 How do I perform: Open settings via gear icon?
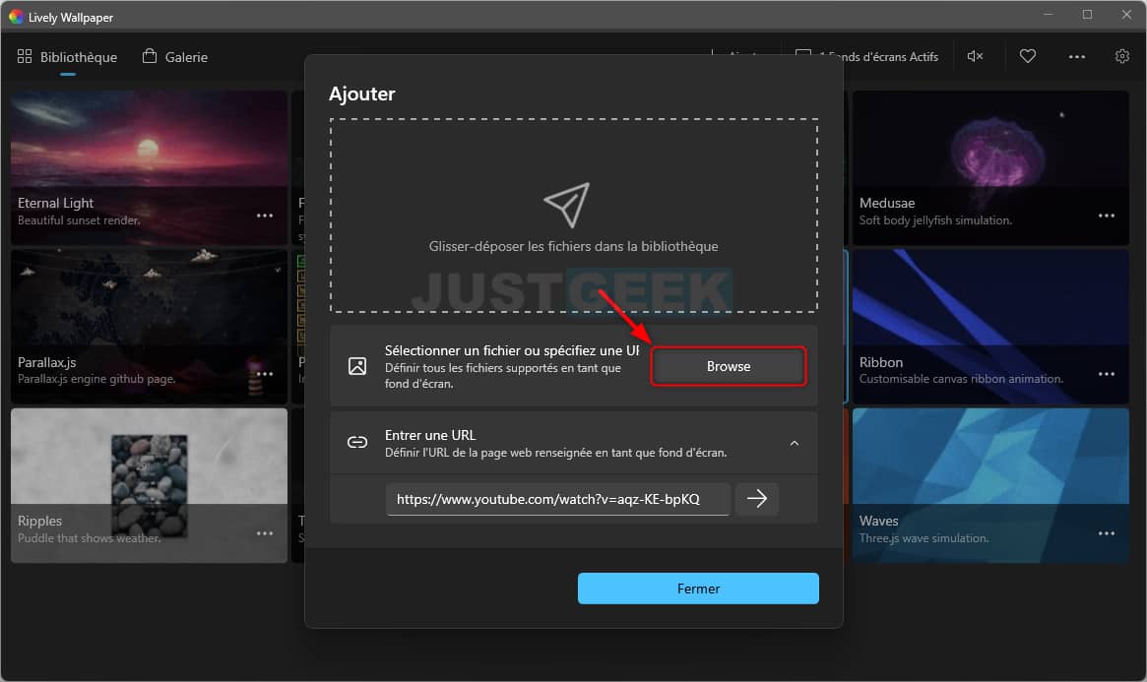(1122, 56)
